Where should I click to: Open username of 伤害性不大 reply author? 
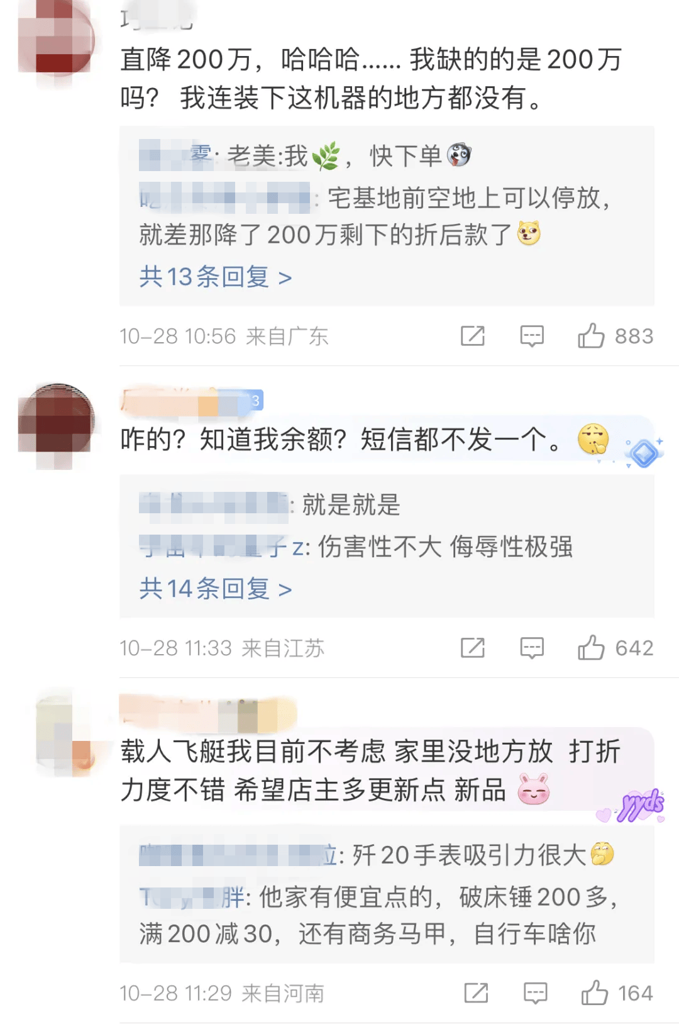coord(224,547)
